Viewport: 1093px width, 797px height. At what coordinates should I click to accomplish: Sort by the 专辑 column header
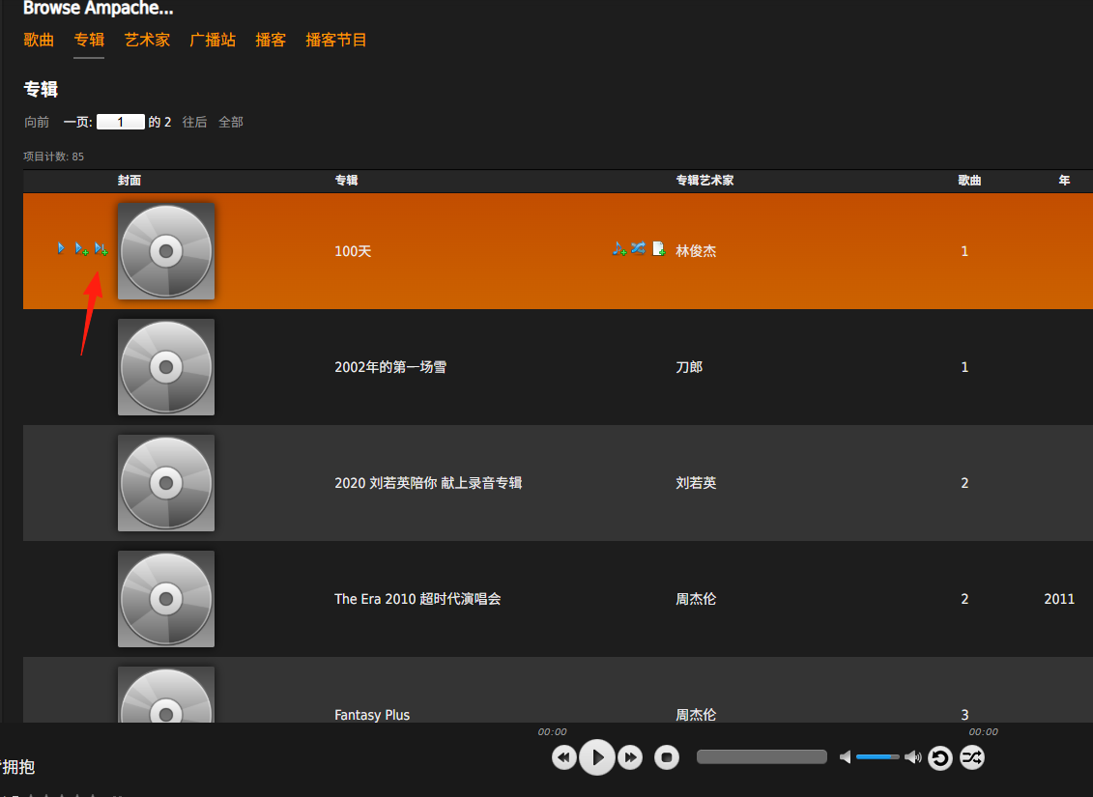point(346,181)
